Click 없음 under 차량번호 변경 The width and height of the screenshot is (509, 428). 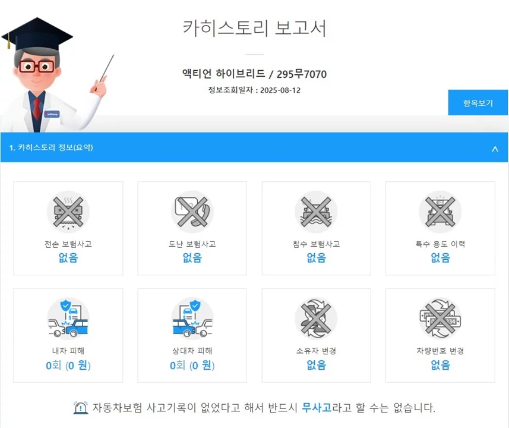(440, 365)
